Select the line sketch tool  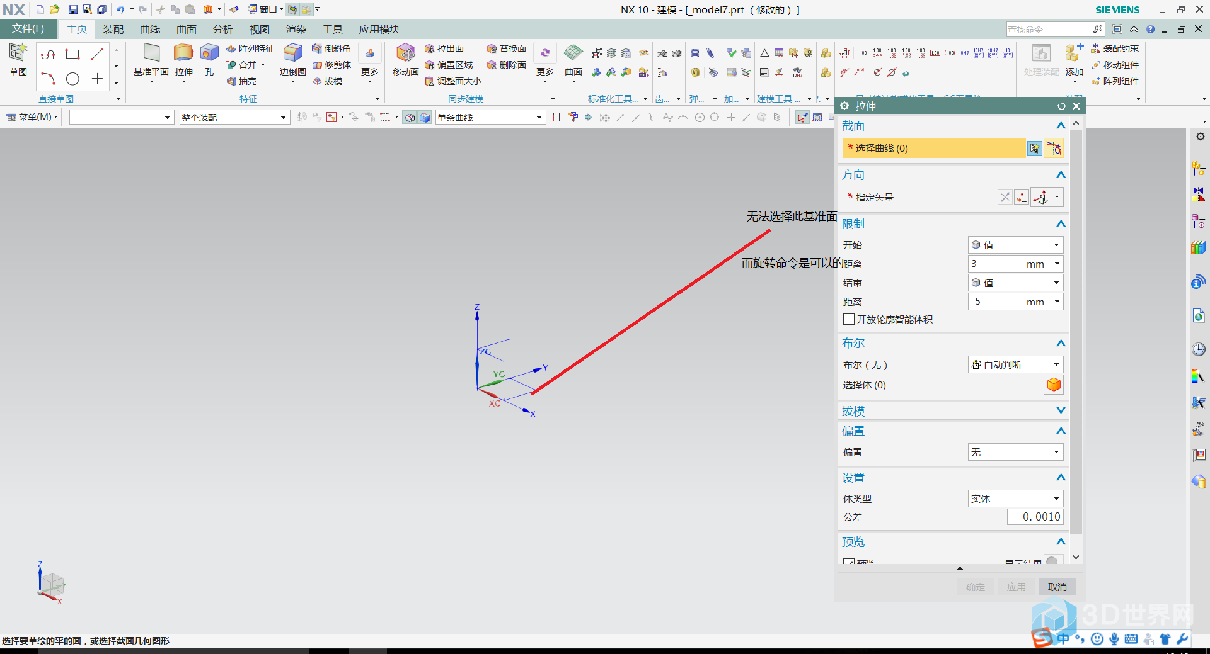[96, 54]
